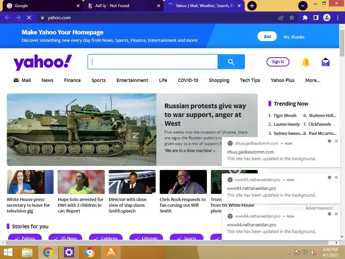Open settings gear on www93.nathanaeldan.pro notification
This screenshot has height=259, width=345.
[330, 177]
